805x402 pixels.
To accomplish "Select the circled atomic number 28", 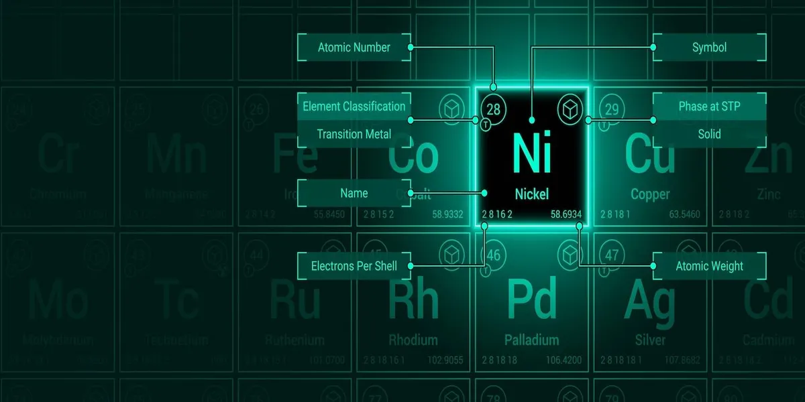I will pos(493,109).
